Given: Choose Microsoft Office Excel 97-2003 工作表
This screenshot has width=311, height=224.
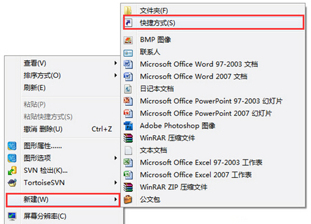Looking at the screenshot, I should pyautogui.click(x=213, y=163).
